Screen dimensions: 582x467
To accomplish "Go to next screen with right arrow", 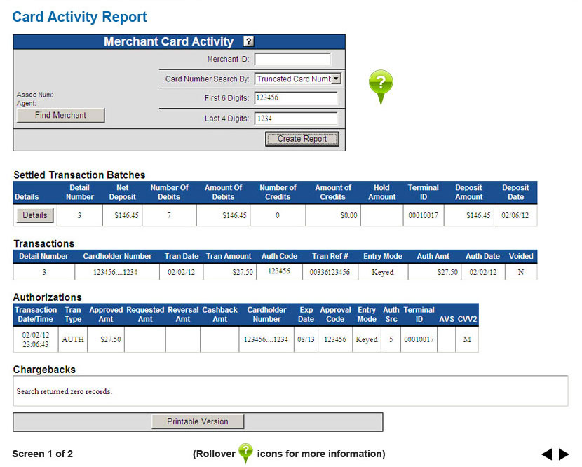I will coord(564,454).
